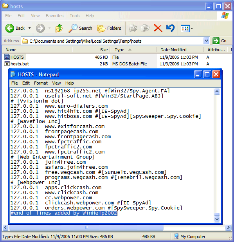Open the Views dropdown button
The width and height of the screenshot is (234, 242).
coord(187,29)
